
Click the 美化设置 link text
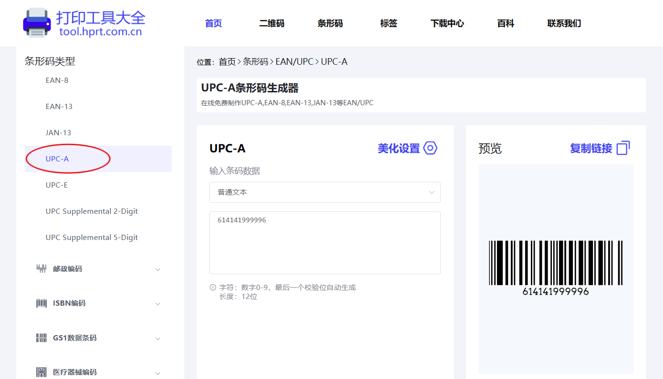pos(399,148)
